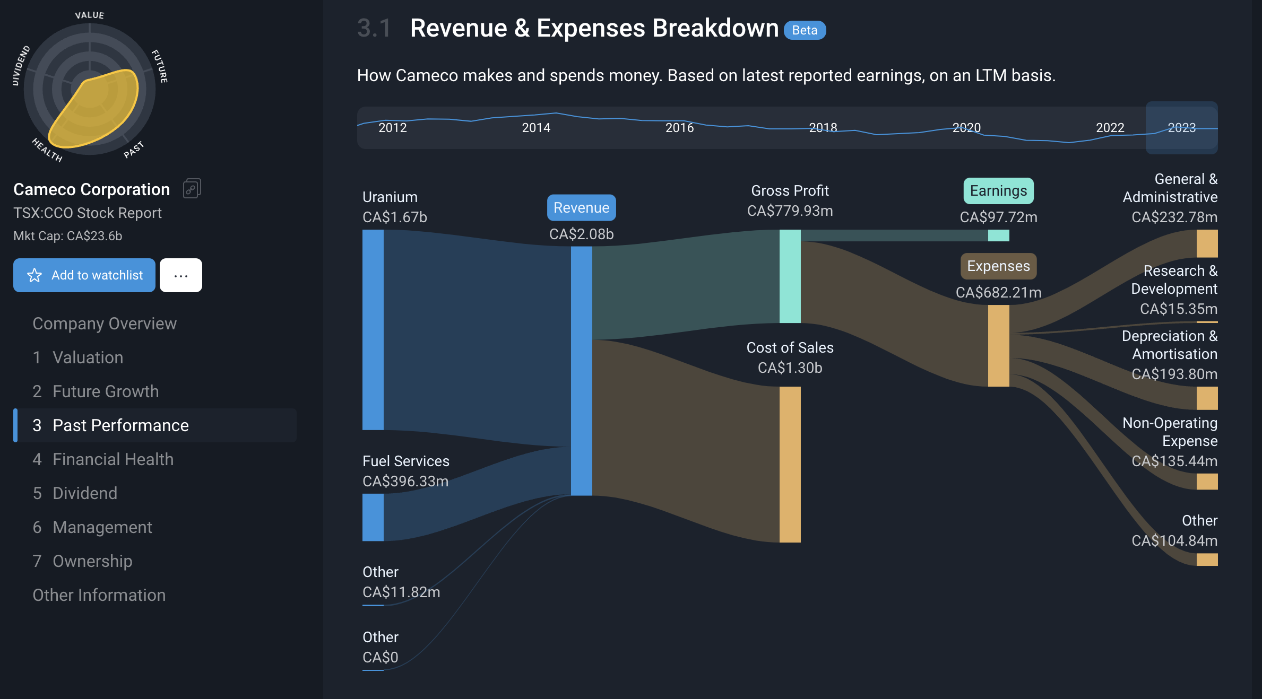Open the Ownership section link
This screenshot has width=1262, height=699.
[x=92, y=561]
